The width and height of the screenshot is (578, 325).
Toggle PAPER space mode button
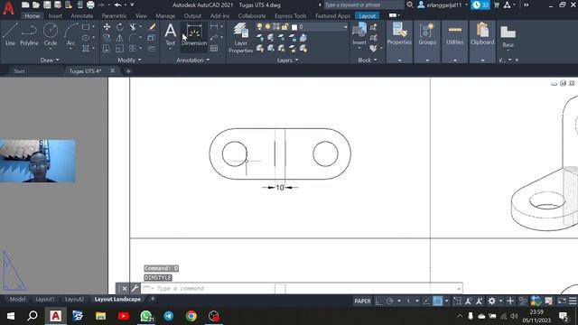(x=362, y=301)
